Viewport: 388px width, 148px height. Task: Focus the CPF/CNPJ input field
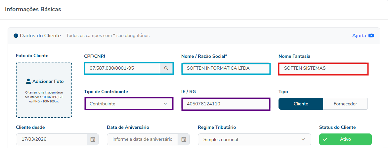pyautogui.click(x=122, y=68)
